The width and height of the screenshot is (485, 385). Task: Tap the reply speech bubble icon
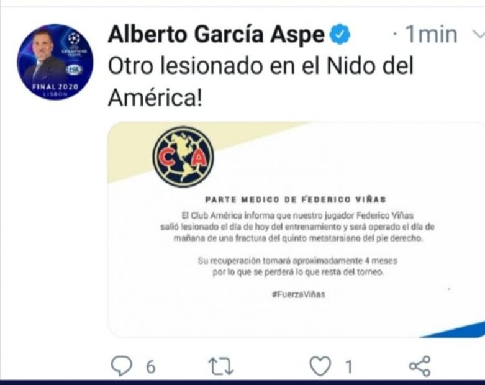tap(121, 366)
